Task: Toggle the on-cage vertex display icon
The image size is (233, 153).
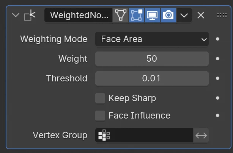Action: (121, 15)
